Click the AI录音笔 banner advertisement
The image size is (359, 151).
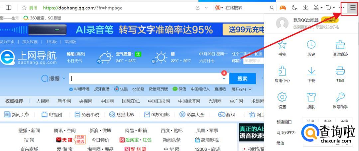click(132, 30)
